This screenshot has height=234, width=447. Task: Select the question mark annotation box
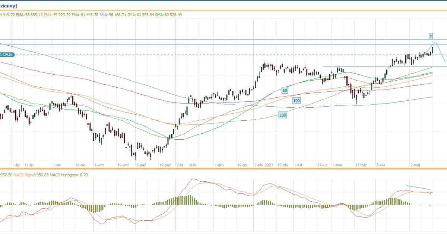(x=431, y=36)
